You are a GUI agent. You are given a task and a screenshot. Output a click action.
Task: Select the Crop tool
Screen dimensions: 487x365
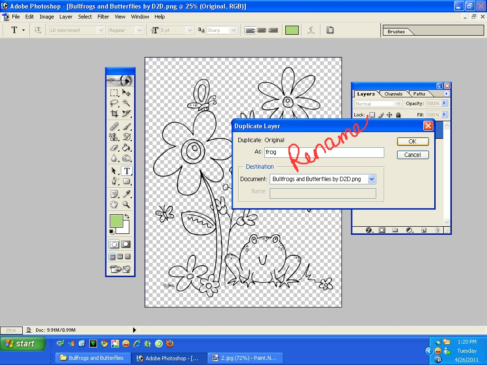(x=114, y=114)
